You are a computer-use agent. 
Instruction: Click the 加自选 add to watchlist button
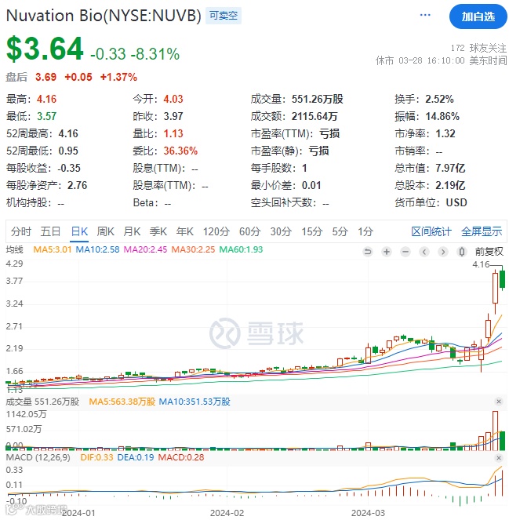(478, 16)
